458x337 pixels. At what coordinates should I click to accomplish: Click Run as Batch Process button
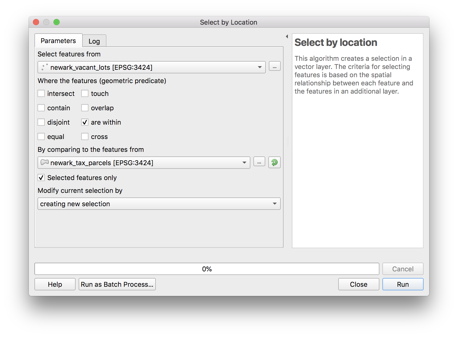click(117, 284)
